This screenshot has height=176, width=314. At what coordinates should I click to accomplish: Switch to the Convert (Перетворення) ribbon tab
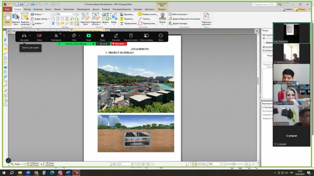[x=83, y=9]
